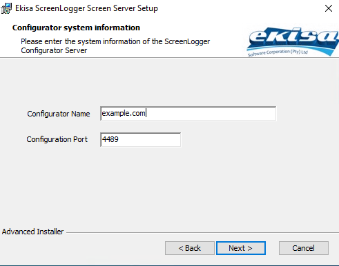Click the '4489' value in the port field
This screenshot has width=339, height=266.
click(110, 139)
